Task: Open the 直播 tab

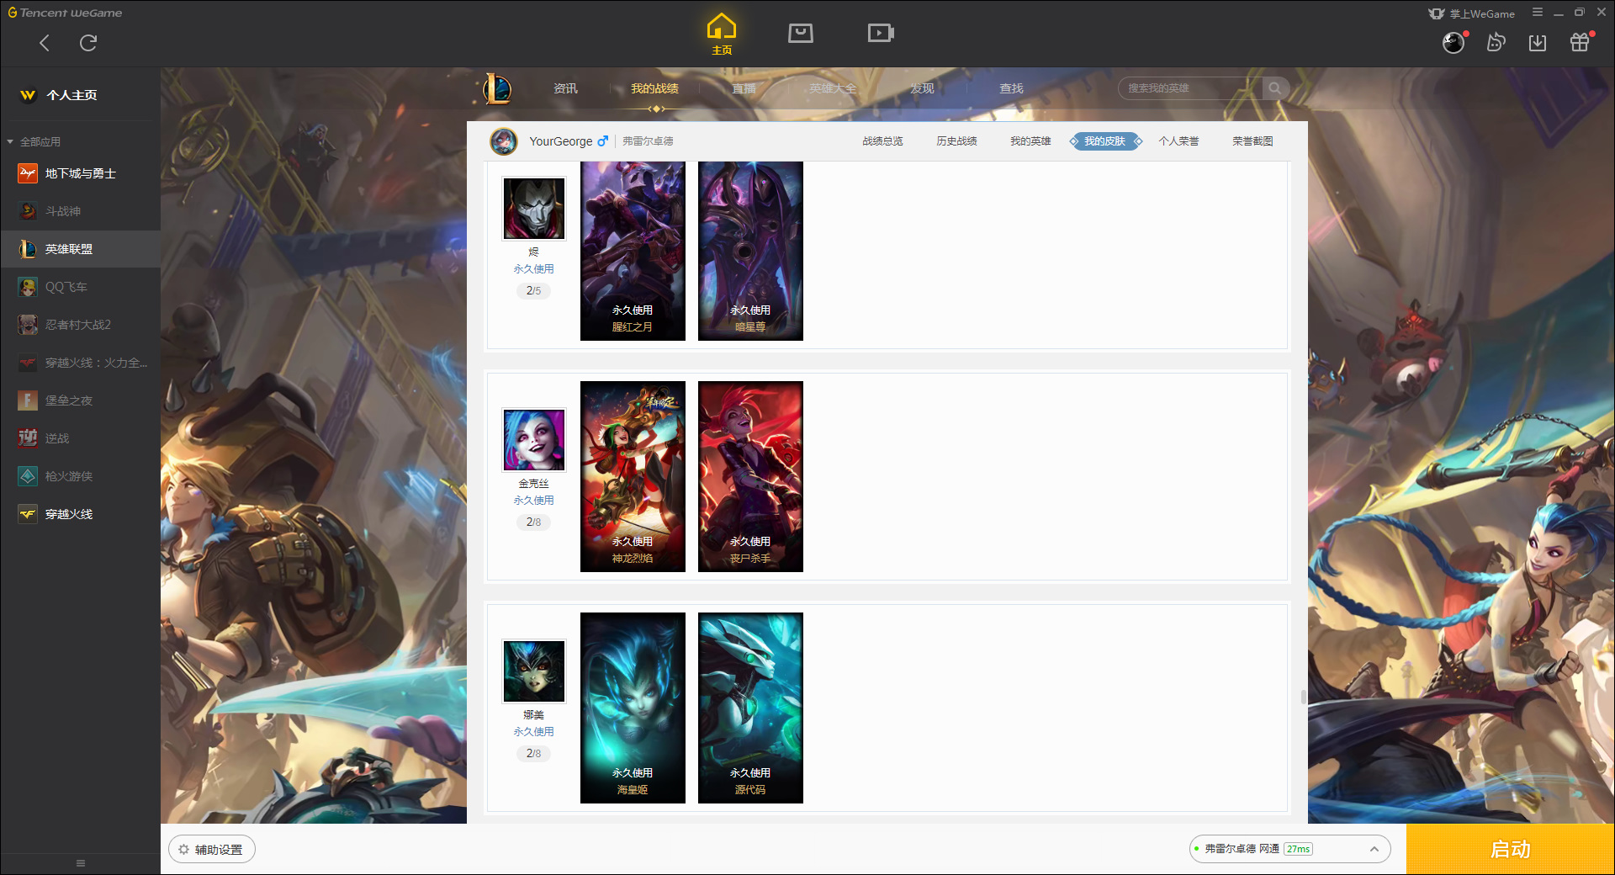Action: pyautogui.click(x=744, y=88)
